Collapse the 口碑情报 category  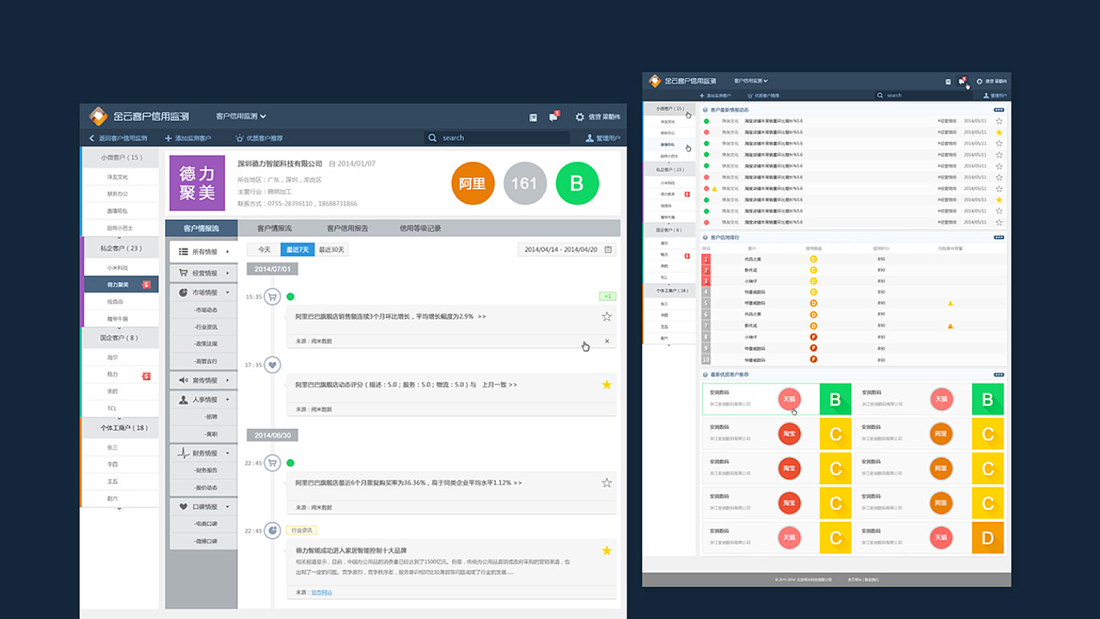[x=203, y=507]
